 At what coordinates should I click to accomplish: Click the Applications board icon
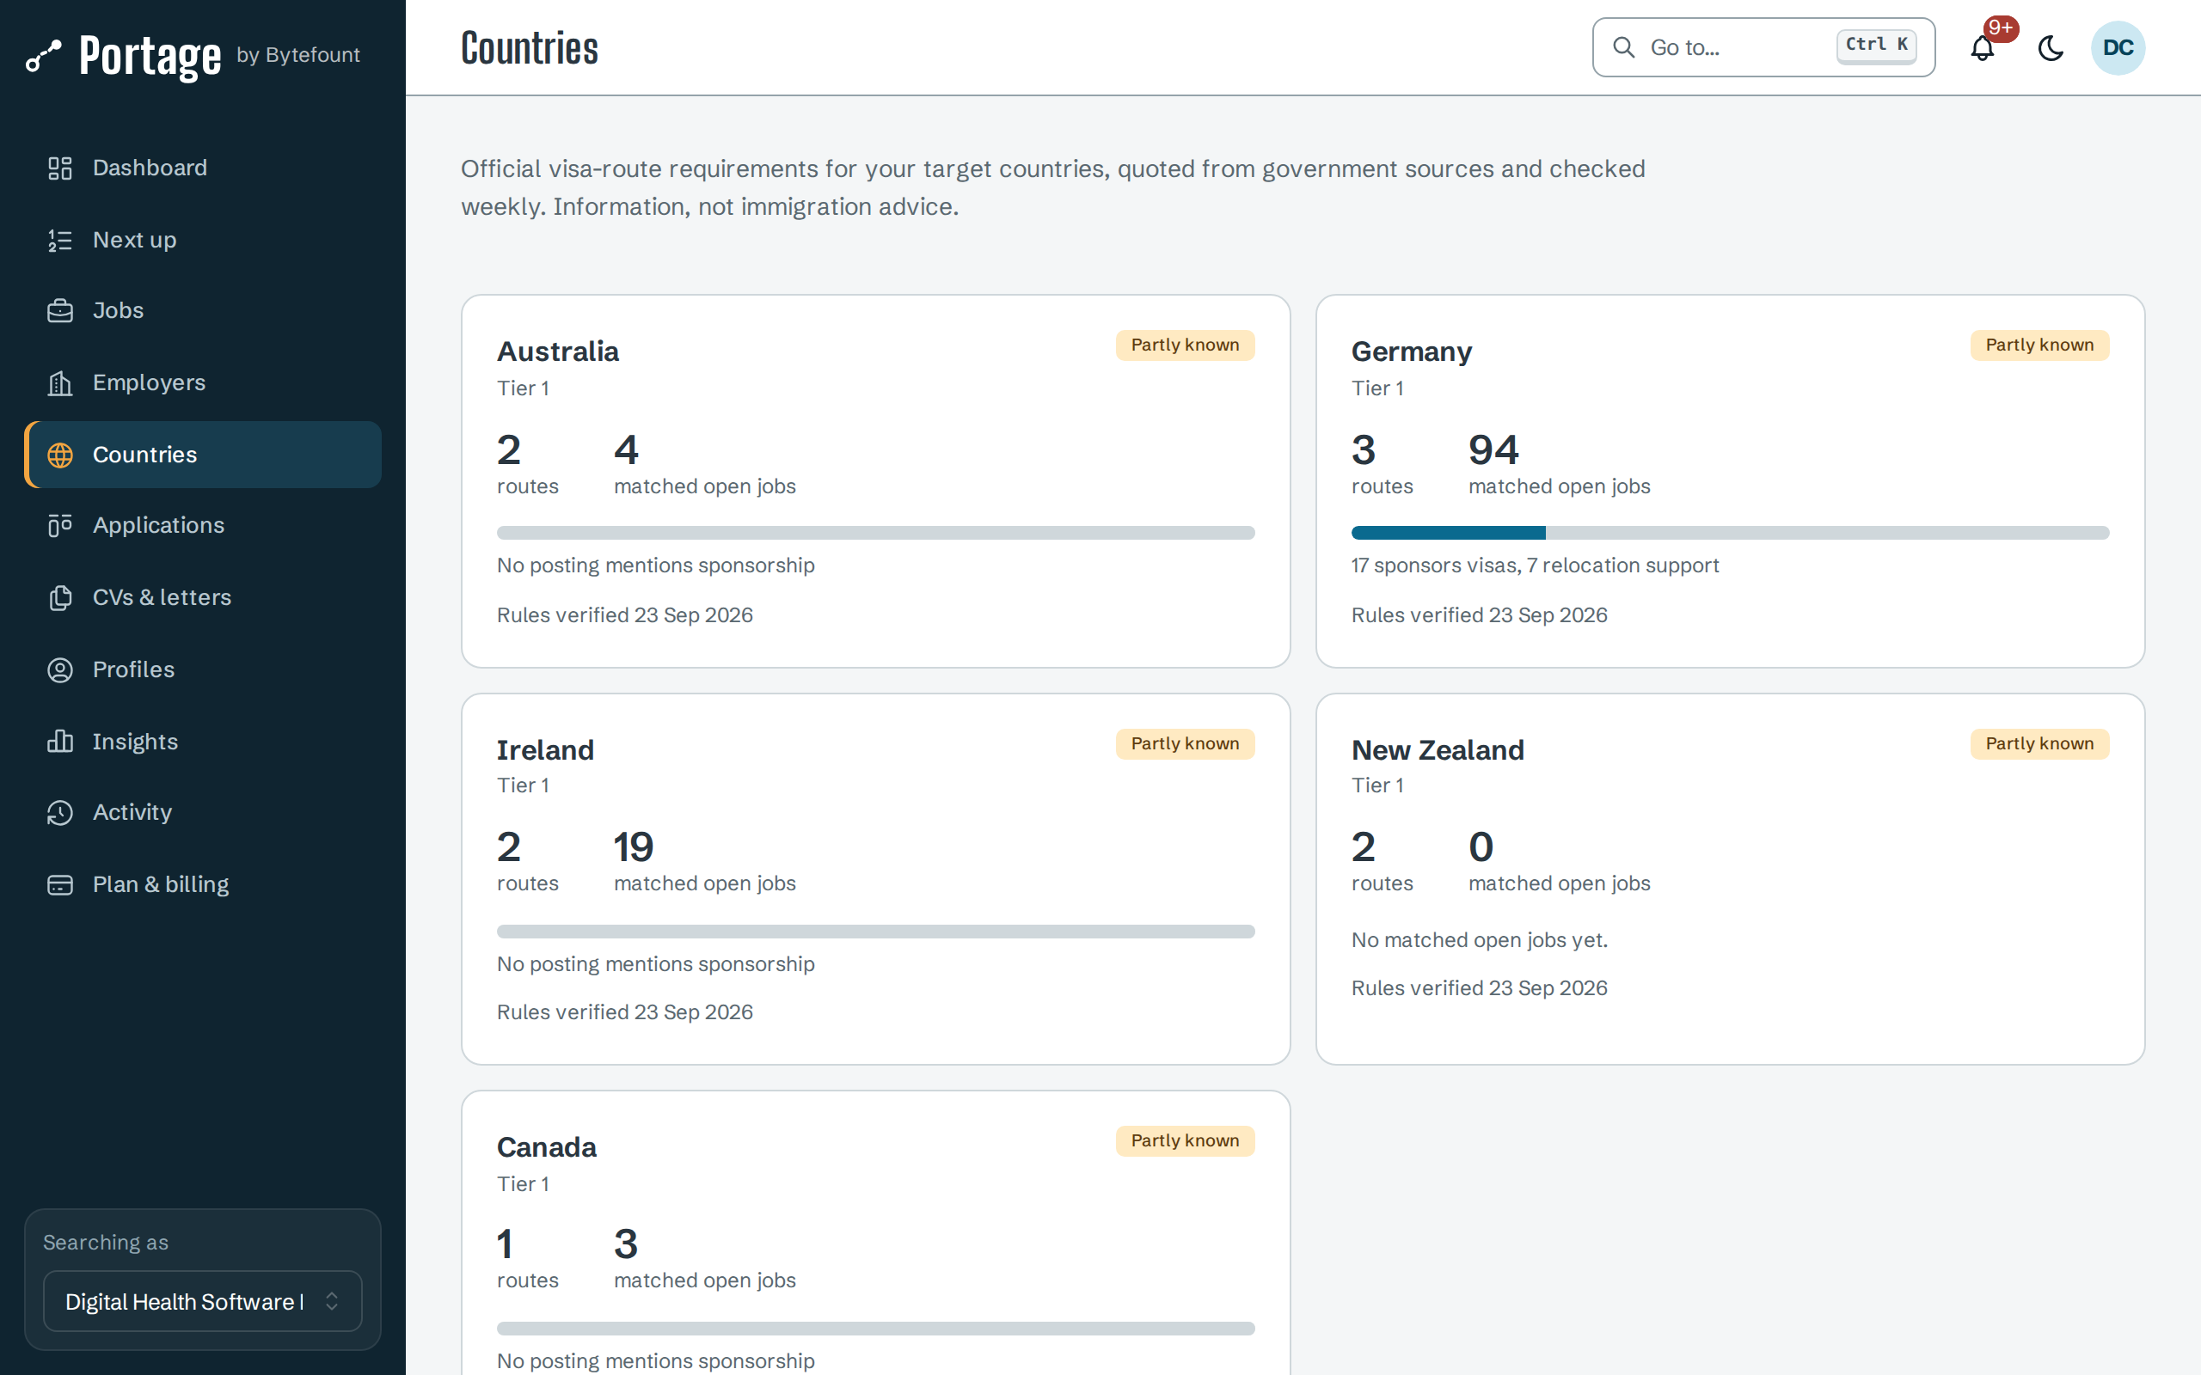pyautogui.click(x=60, y=526)
